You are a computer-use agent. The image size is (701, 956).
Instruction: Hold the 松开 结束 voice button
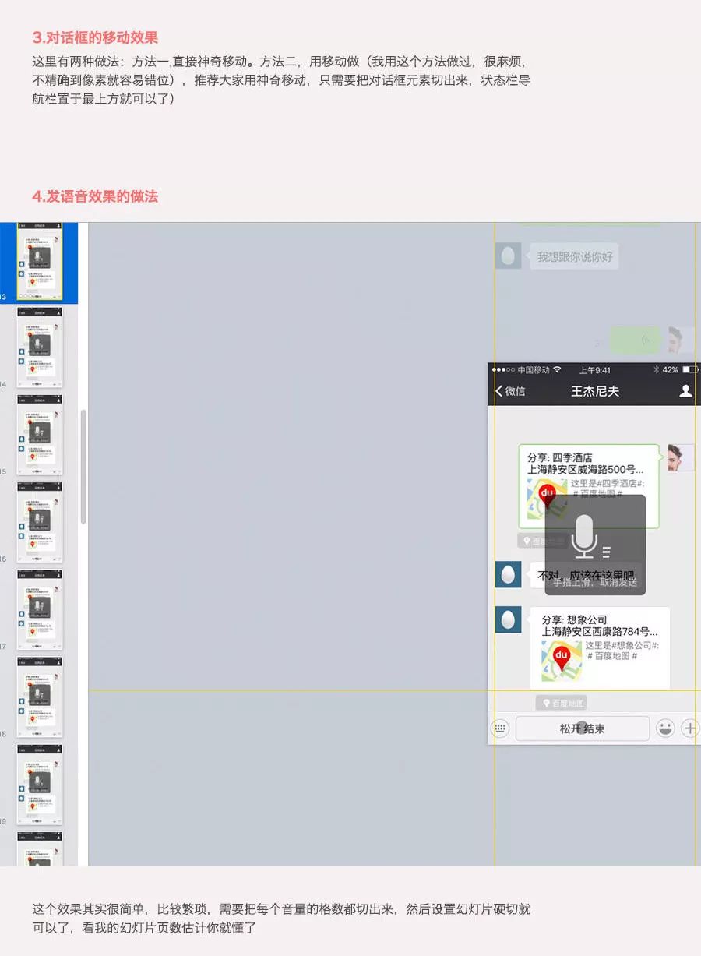click(583, 728)
